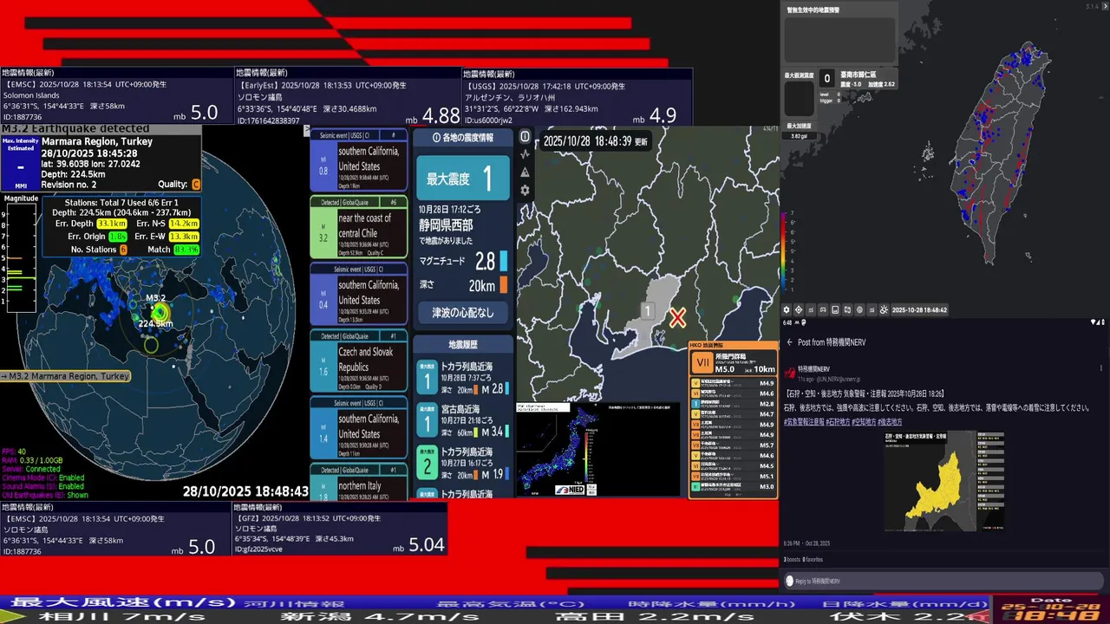Select the M0.4 southern California event
Viewport: 1110px width, 624px height.
359,294
